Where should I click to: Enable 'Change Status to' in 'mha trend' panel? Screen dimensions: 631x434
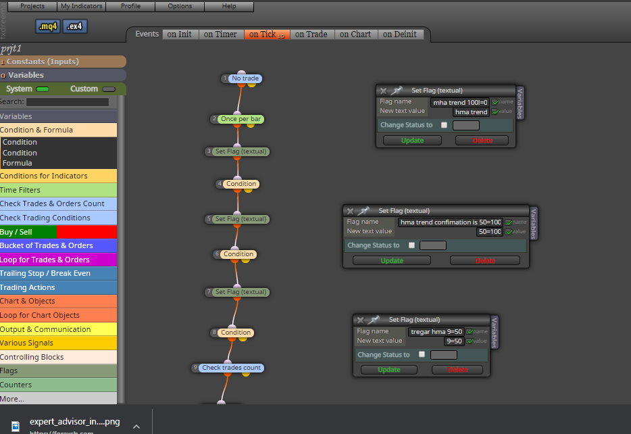pyautogui.click(x=445, y=125)
